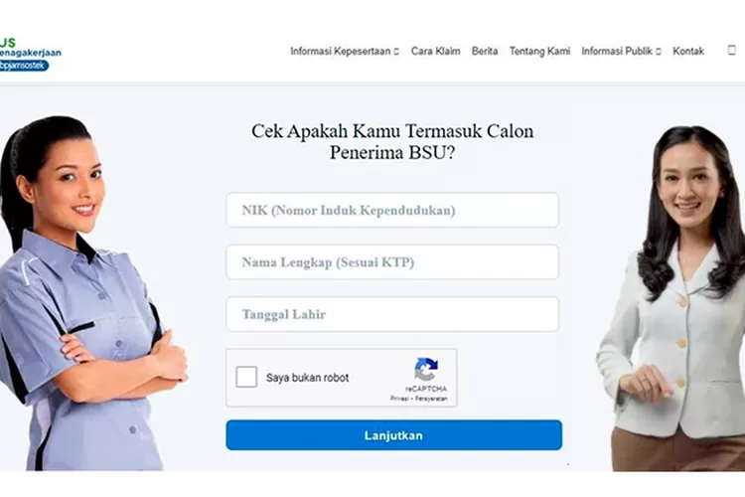Open the reCAPTCHA Persyaratan link

pos(431,399)
